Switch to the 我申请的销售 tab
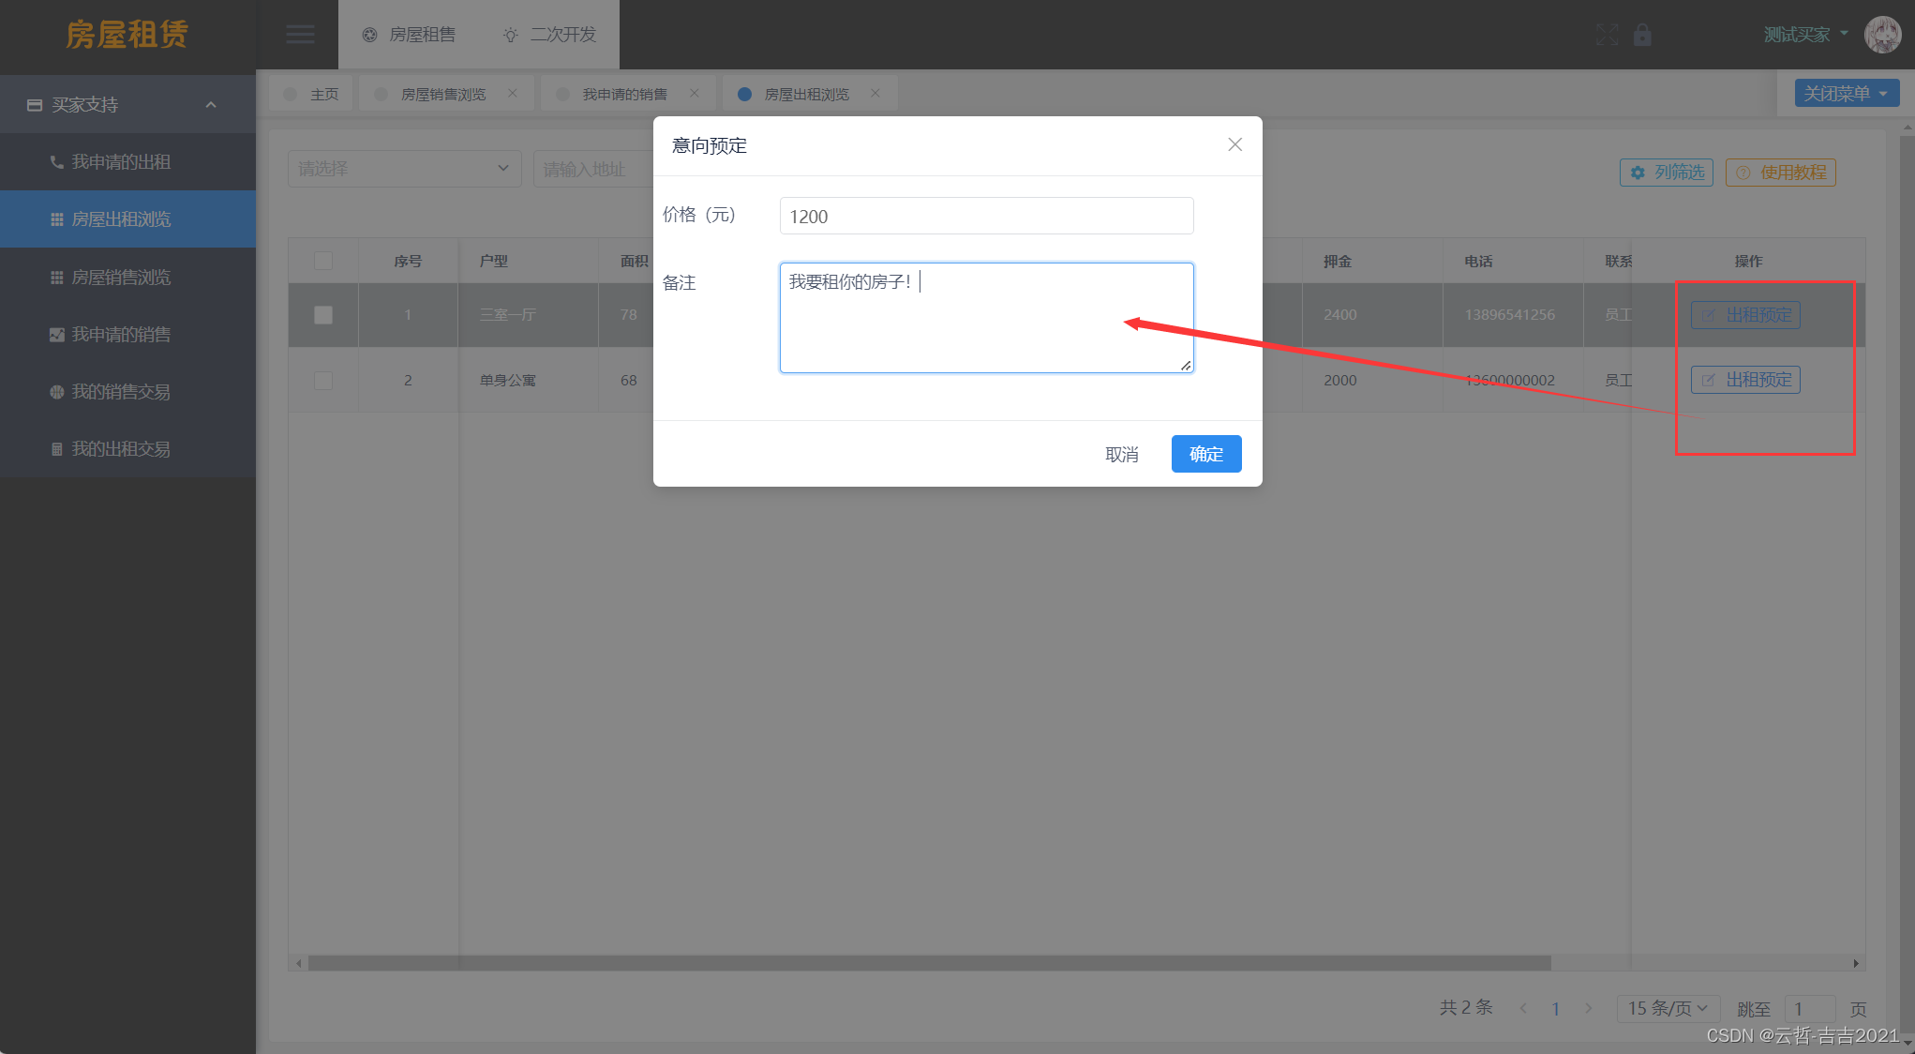 pos(623,94)
